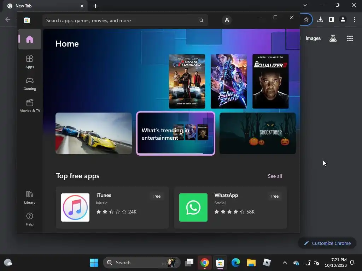Click the WhatsApp app title
362x271 pixels.
(226, 195)
